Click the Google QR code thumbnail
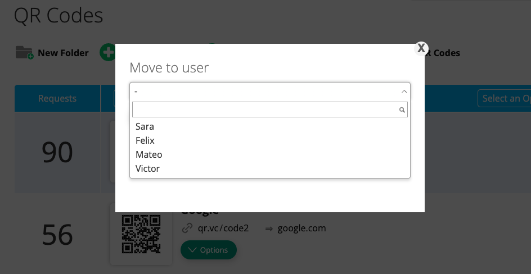 [141, 234]
